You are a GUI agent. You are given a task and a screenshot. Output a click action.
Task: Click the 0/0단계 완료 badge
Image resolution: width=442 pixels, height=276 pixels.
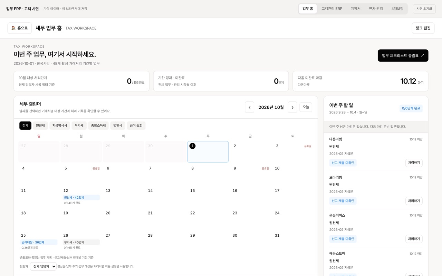pyautogui.click(x=411, y=108)
